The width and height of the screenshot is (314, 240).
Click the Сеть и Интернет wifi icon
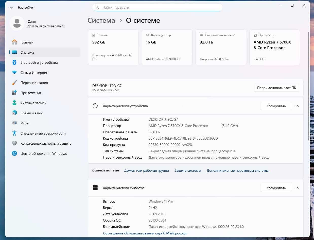14,73
